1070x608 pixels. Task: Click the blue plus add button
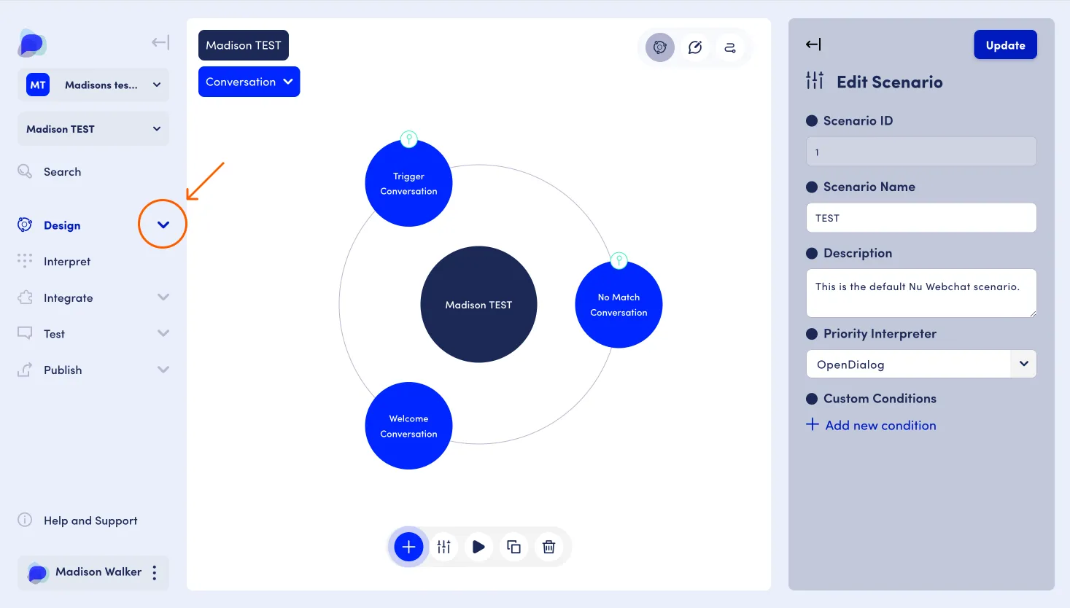pos(408,547)
